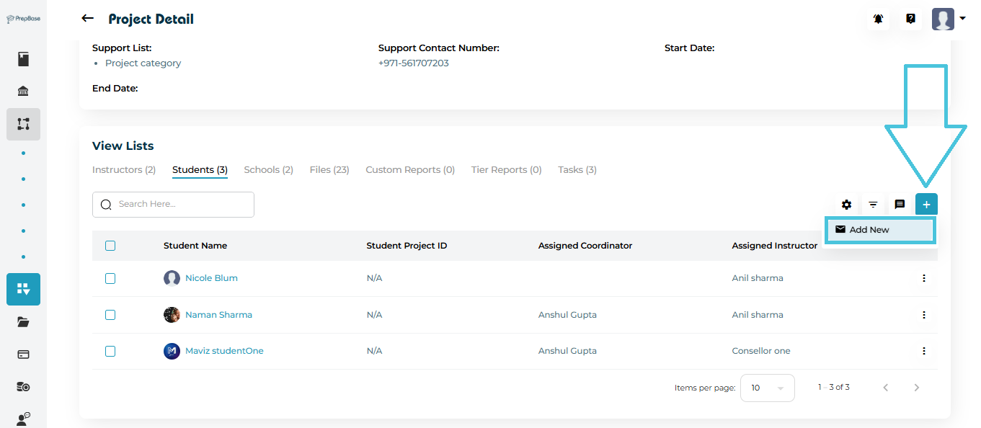Image resolution: width=981 pixels, height=428 pixels.
Task: Expand the Items per page dropdown
Action: point(768,388)
